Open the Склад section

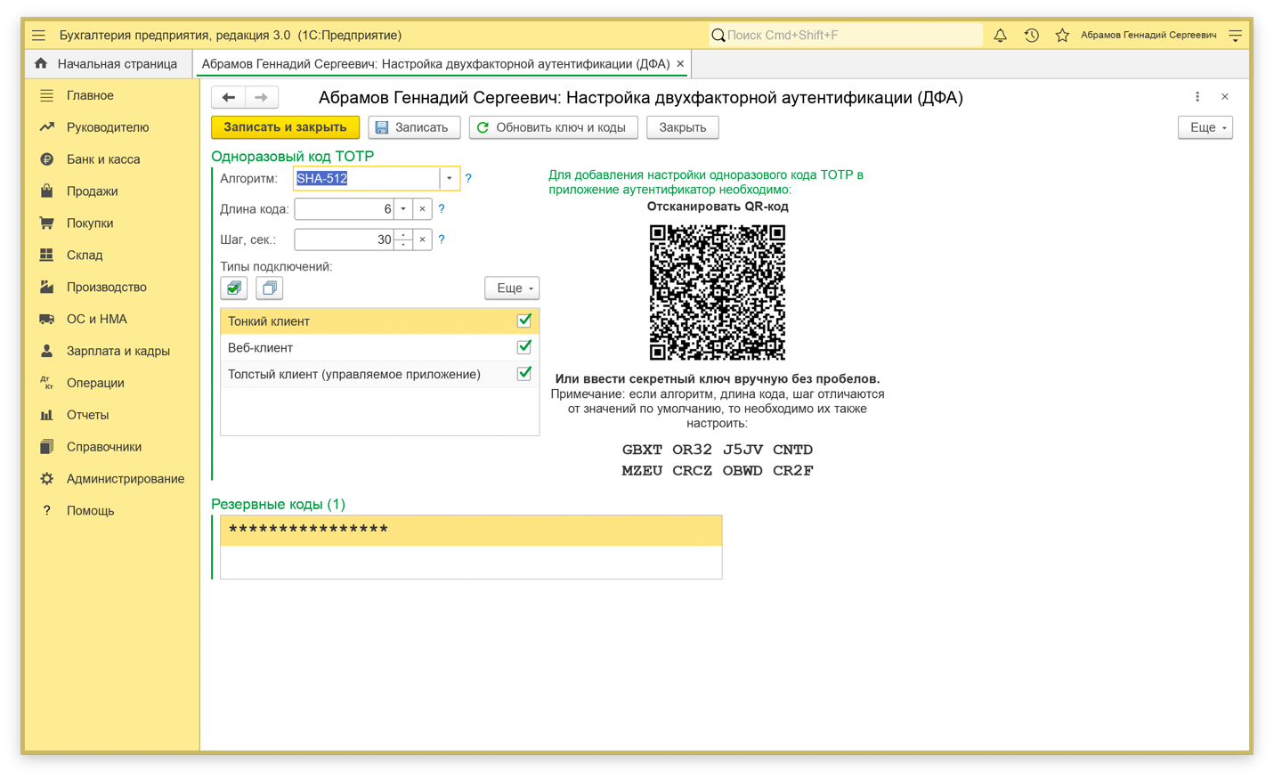[85, 256]
